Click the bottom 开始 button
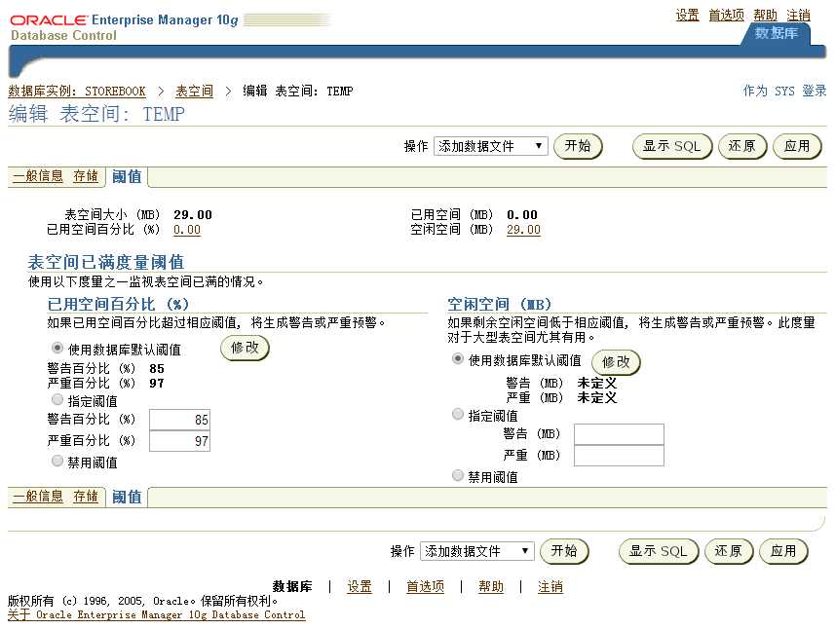This screenshot has width=835, height=629. pyautogui.click(x=564, y=551)
